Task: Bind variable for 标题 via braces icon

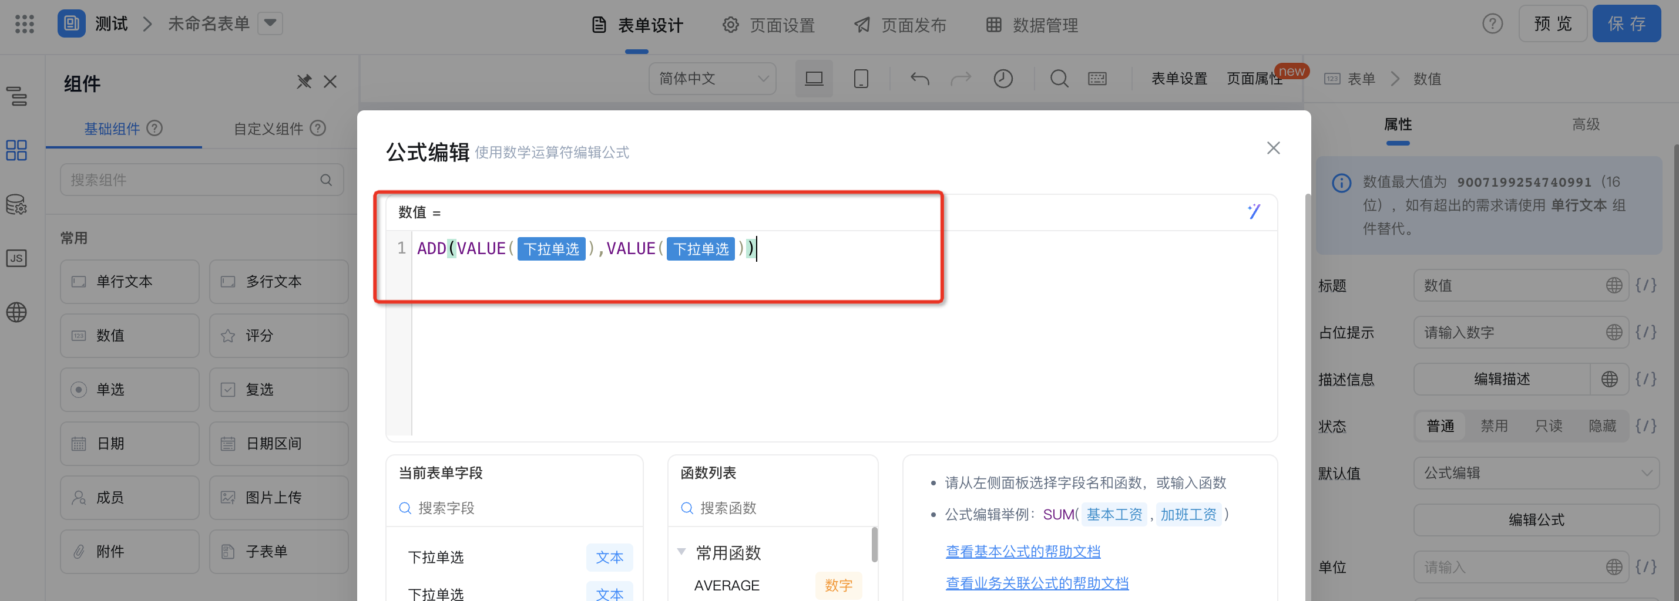Action: 1646,285
